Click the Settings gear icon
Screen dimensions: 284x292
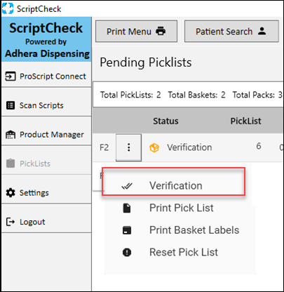11,192
